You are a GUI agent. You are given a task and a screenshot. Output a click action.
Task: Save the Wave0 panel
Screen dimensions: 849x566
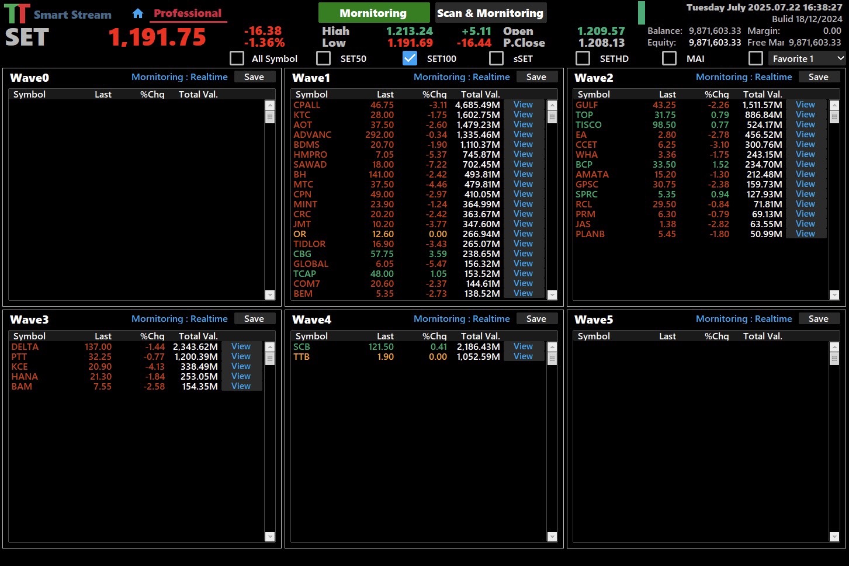(x=254, y=77)
